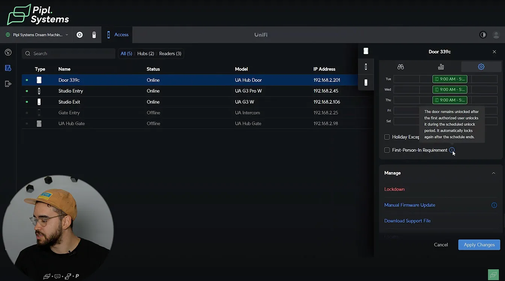The width and height of the screenshot is (505, 281).
Task: Collapse the Manage section
Action: 493,173
